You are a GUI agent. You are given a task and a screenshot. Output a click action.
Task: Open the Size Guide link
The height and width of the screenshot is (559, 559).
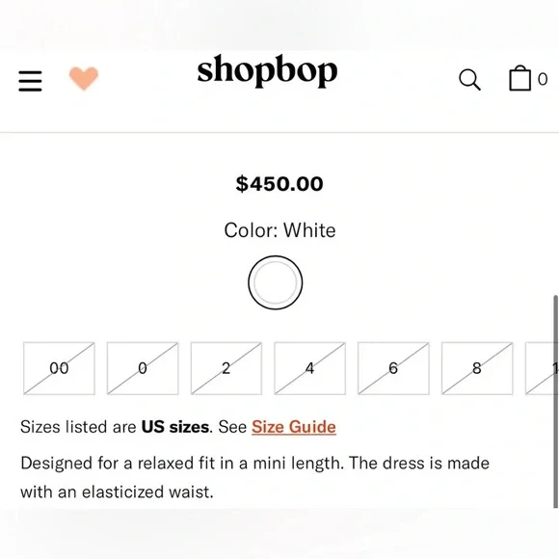pos(294,427)
